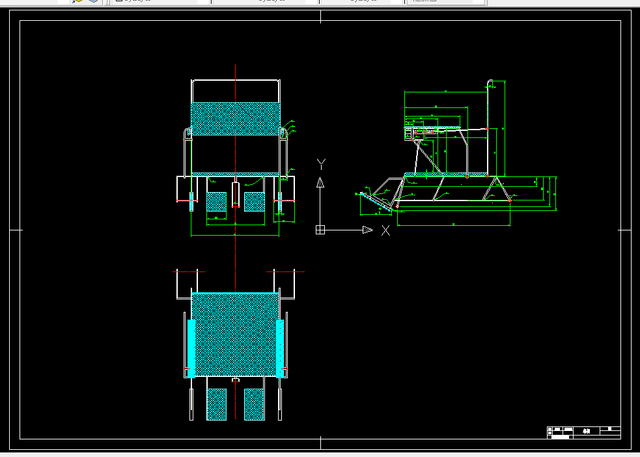Select the title block center text cell
The image size is (640, 457).
(587, 431)
